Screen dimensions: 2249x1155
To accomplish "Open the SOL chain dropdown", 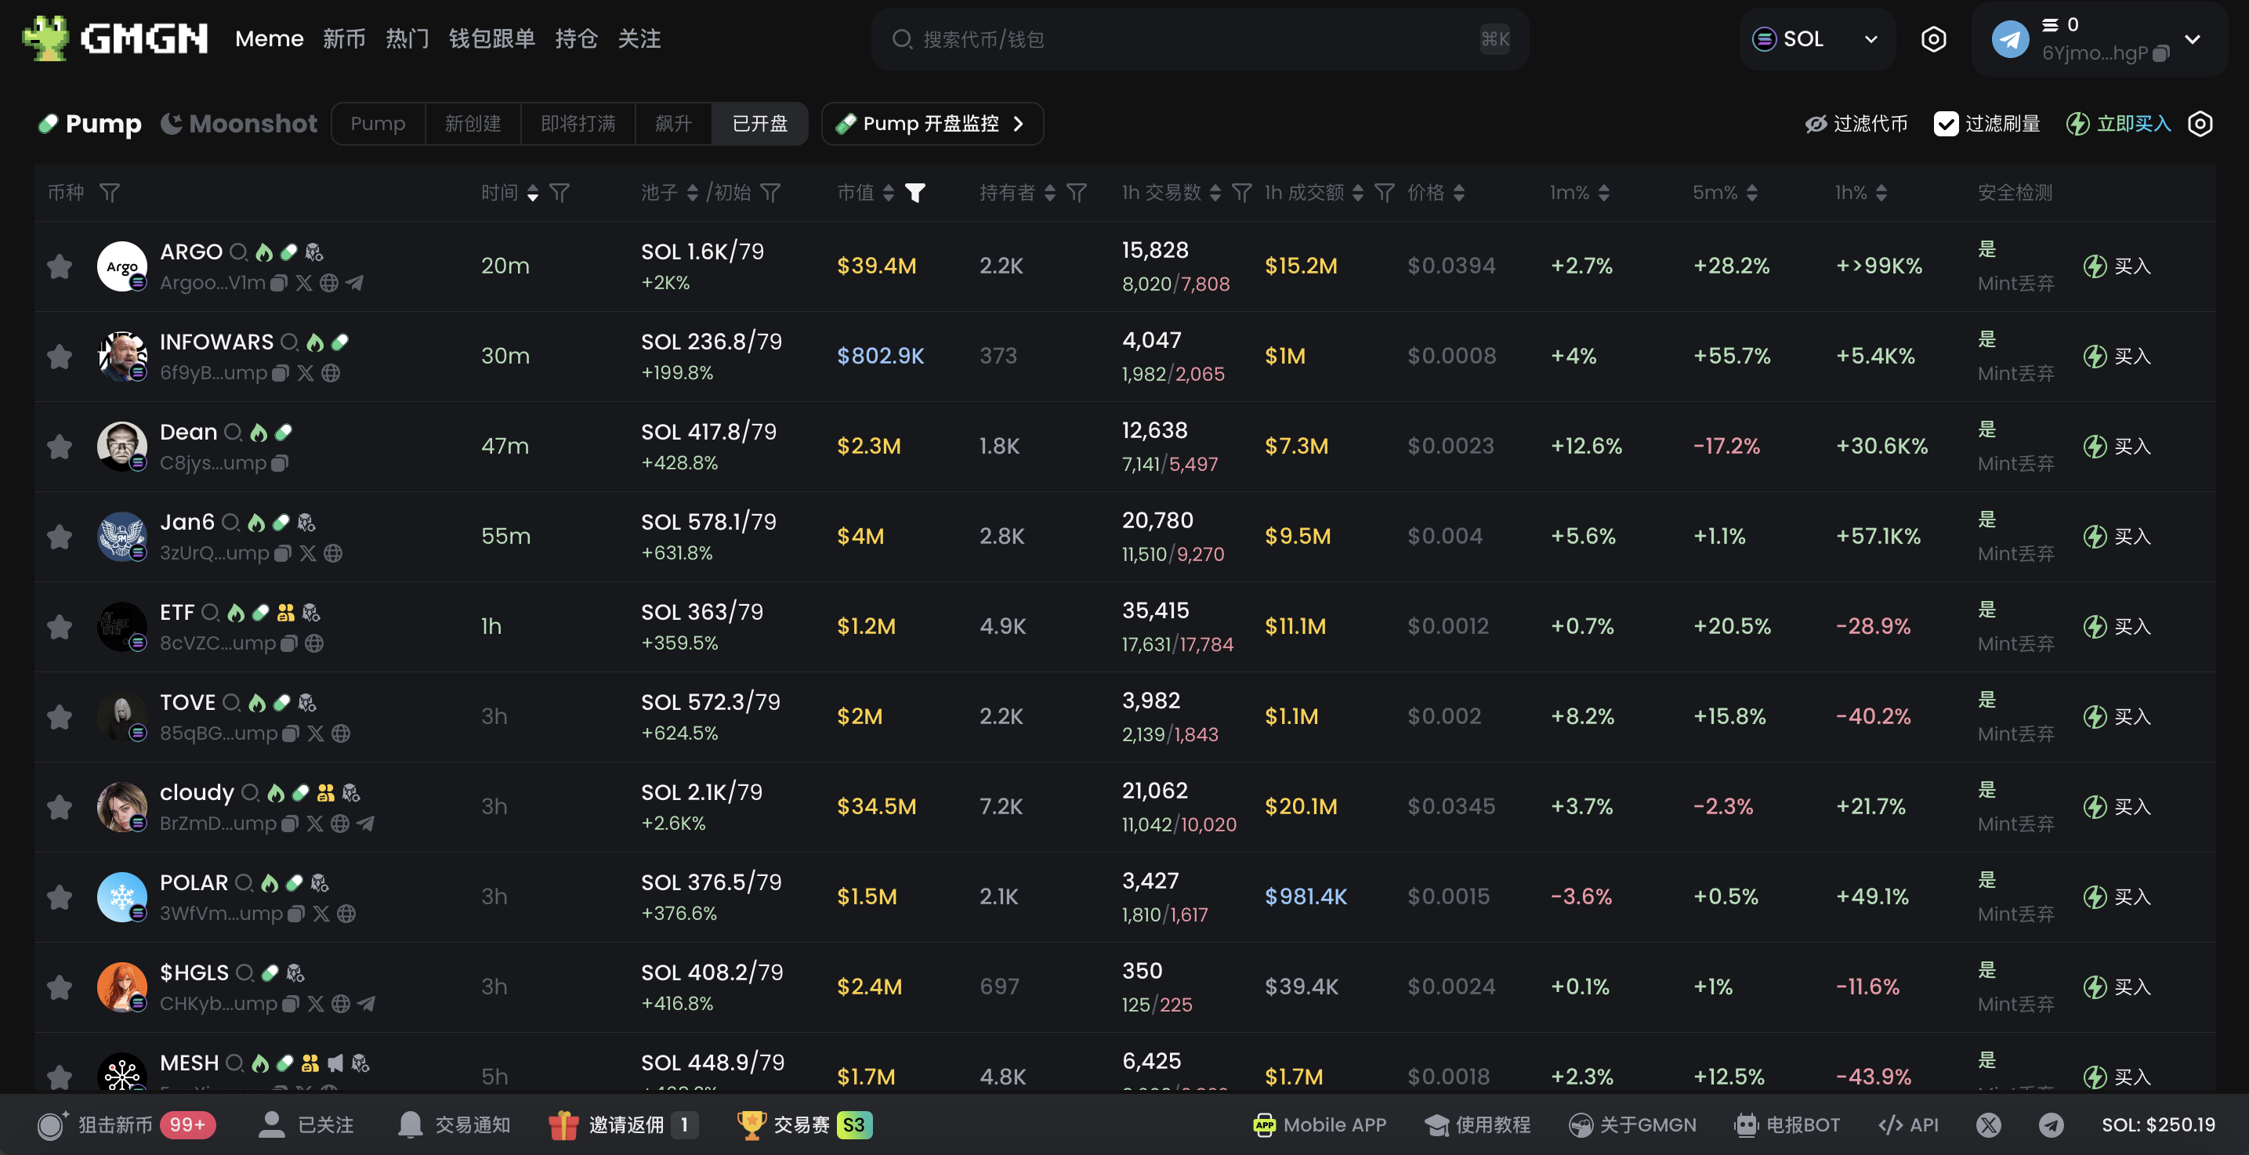I will [1816, 39].
